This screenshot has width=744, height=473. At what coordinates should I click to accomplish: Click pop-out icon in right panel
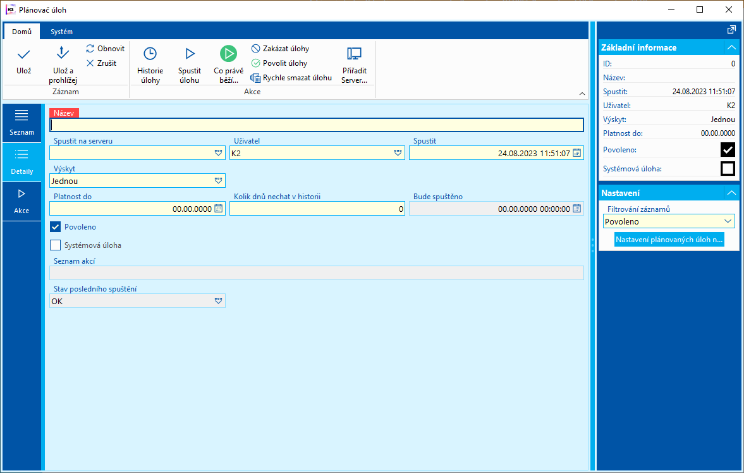click(731, 29)
